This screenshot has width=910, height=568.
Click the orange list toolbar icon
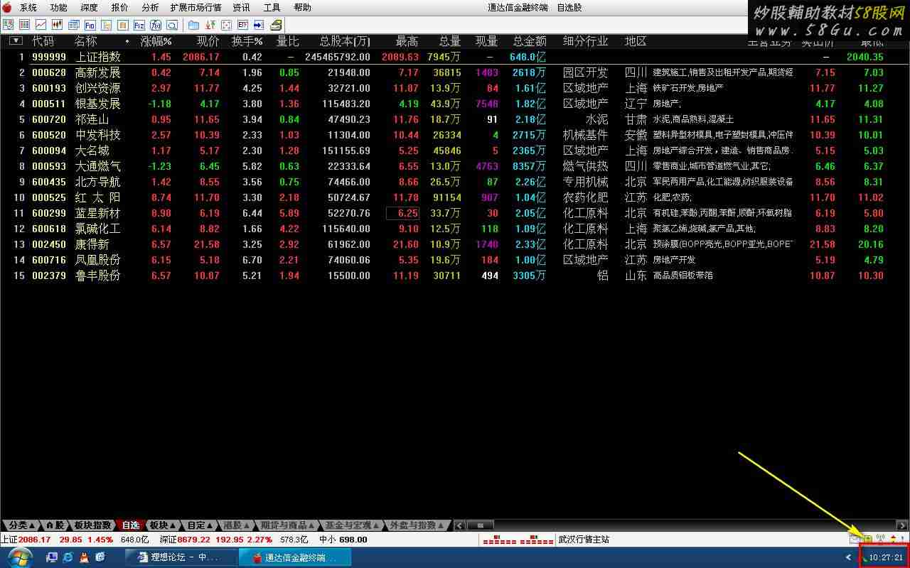[x=122, y=25]
